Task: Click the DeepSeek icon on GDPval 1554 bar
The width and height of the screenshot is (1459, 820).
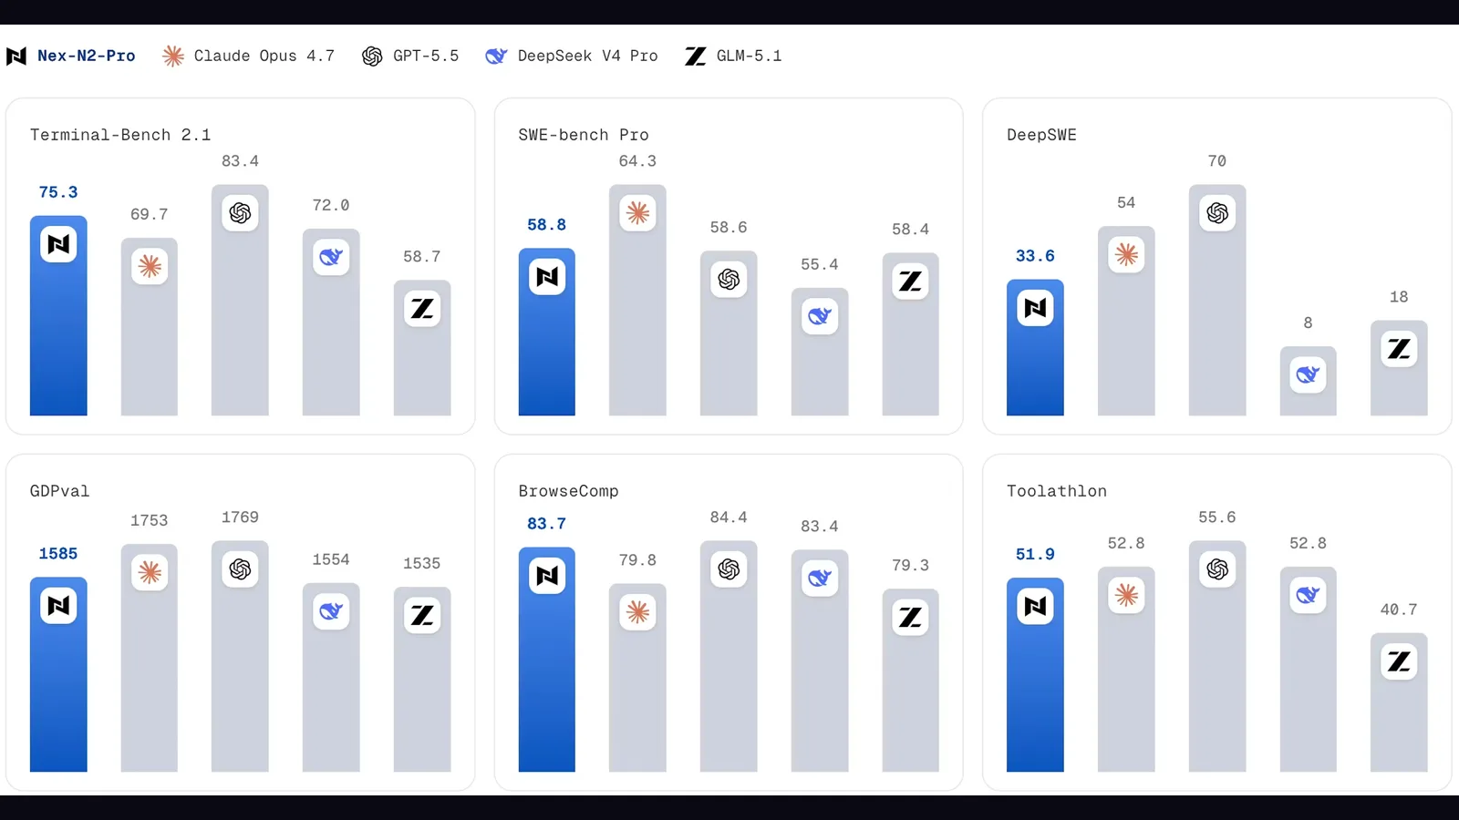Action: (331, 611)
